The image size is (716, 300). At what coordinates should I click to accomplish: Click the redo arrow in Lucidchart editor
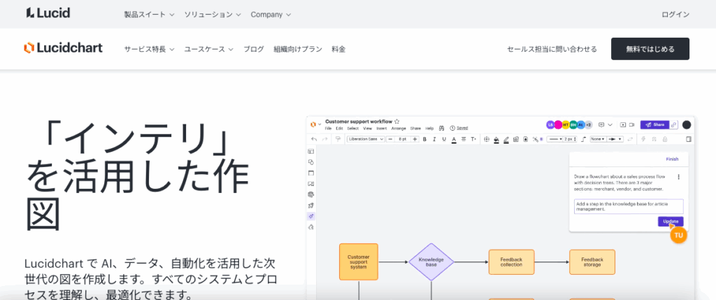pyautogui.click(x=324, y=139)
